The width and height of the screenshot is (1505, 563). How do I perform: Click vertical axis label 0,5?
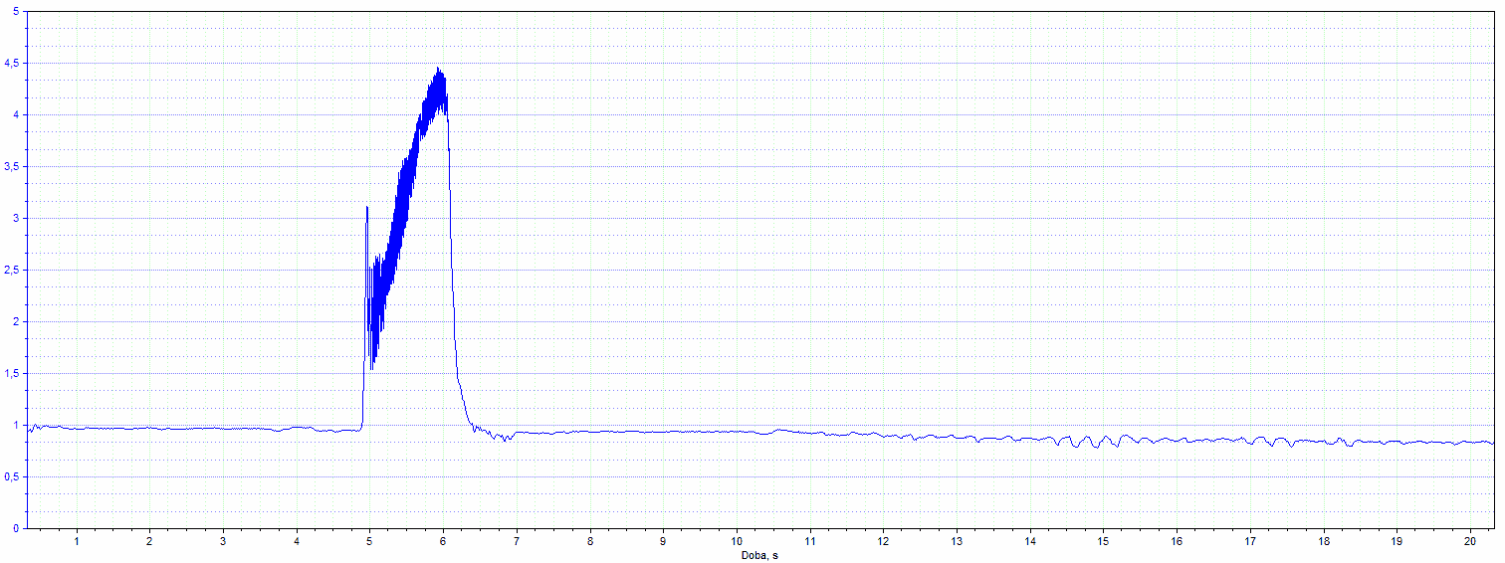tap(11, 476)
